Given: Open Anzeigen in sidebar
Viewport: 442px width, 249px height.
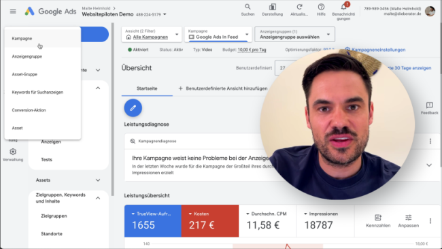Looking at the screenshot, I should [51, 142].
